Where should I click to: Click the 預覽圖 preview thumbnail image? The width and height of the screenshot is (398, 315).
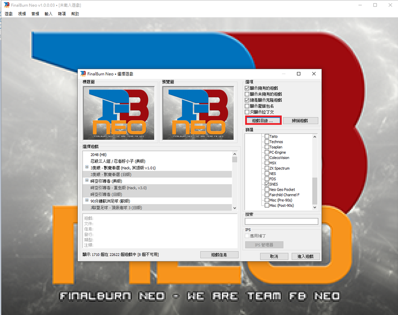(x=198, y=113)
